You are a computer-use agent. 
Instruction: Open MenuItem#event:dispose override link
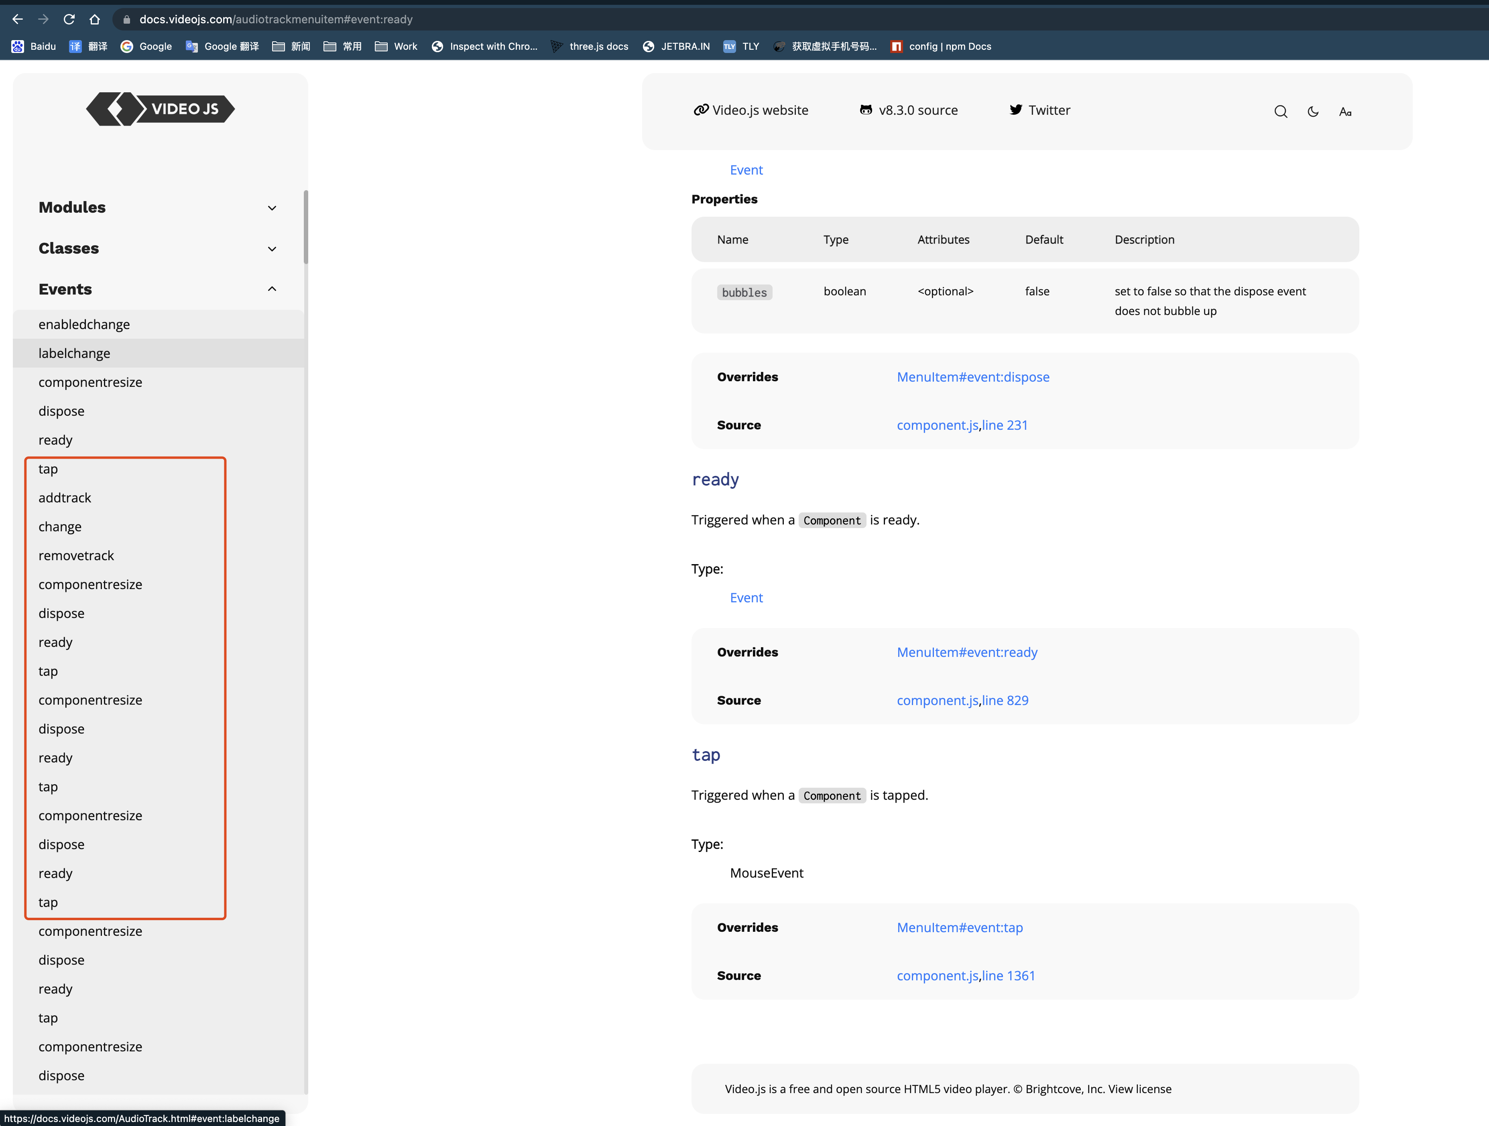pyautogui.click(x=973, y=377)
